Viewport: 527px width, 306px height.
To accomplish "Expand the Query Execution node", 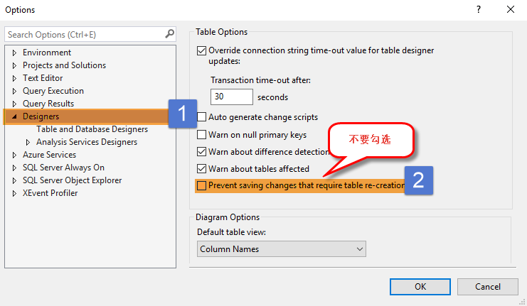I will 14,91.
